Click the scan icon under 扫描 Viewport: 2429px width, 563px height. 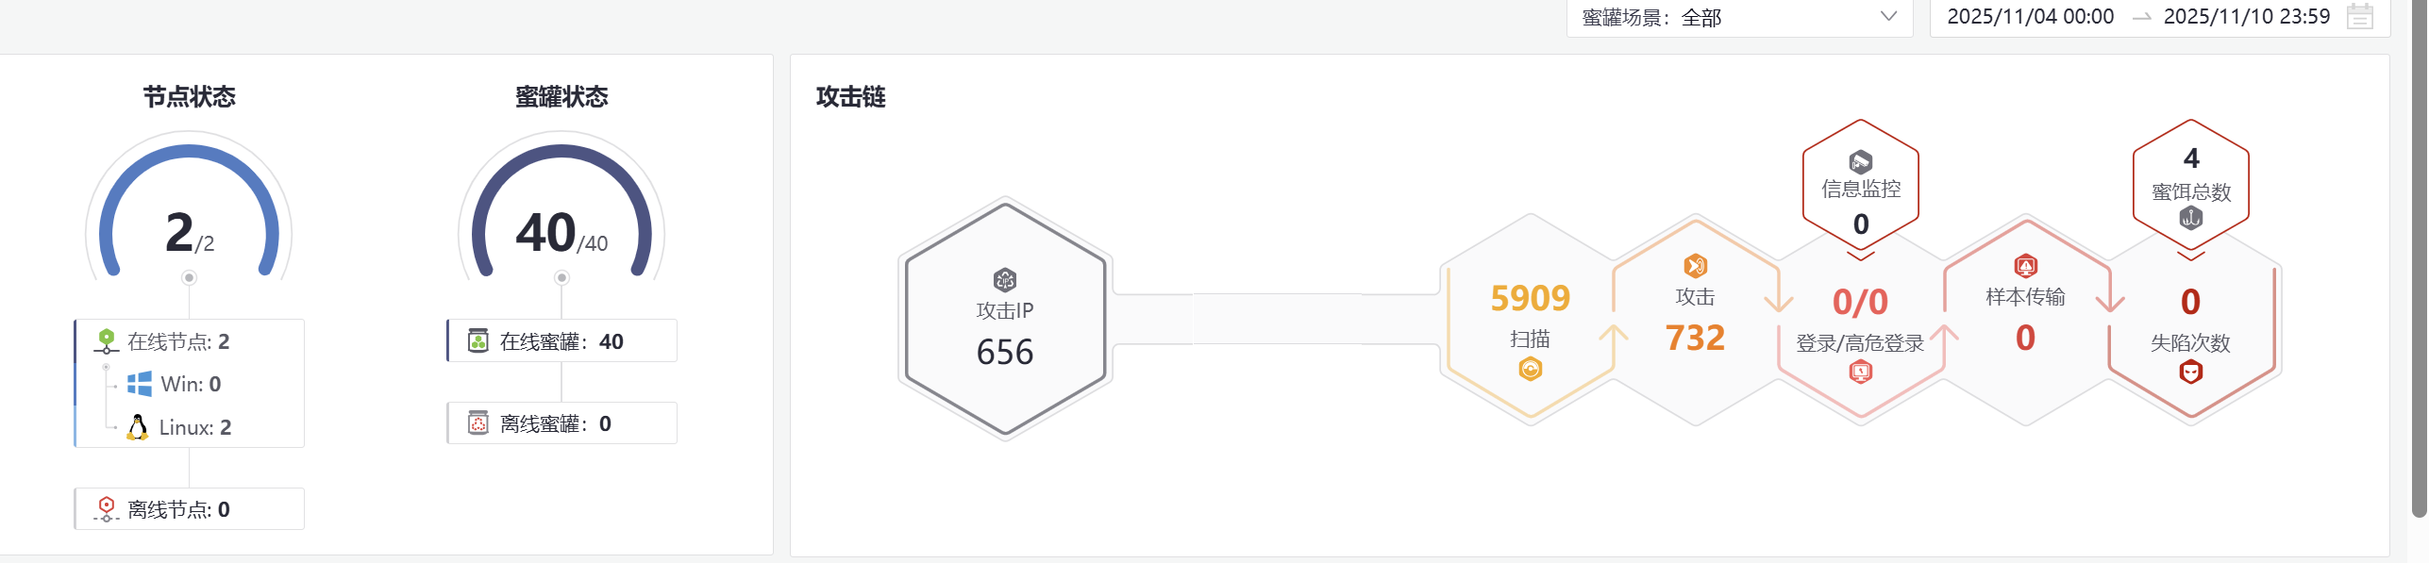click(x=1530, y=369)
